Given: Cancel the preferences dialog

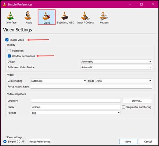Looking at the screenshot, I should click(x=148, y=142).
